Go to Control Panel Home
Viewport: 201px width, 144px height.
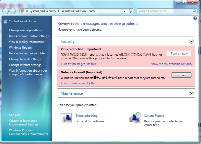22,21
